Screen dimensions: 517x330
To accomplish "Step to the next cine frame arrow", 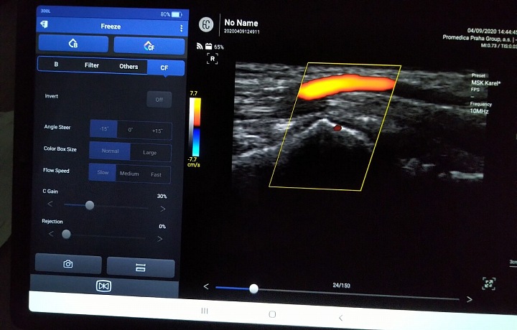I will pyautogui.click(x=470, y=299).
